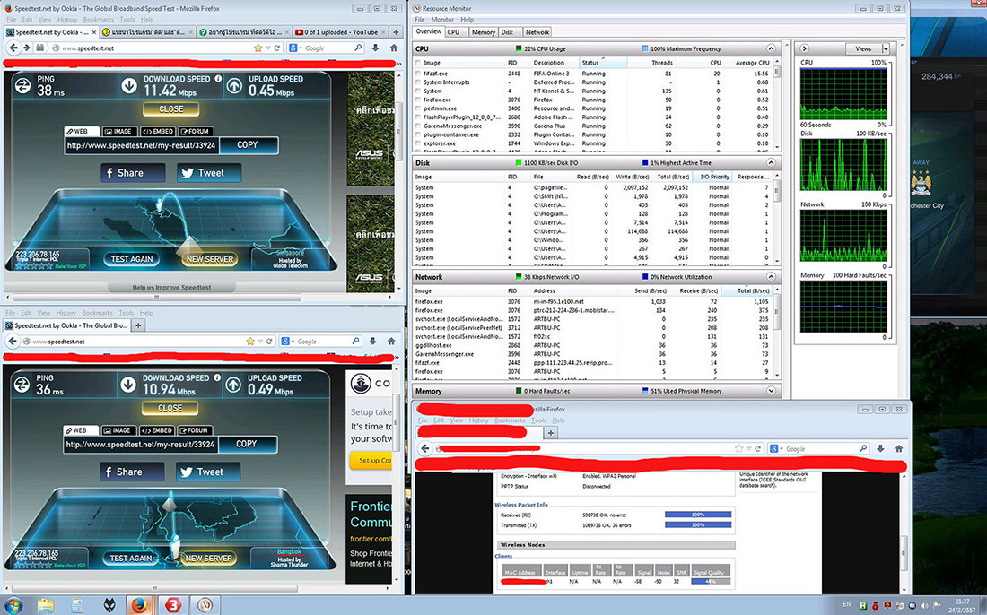Open the Monitor menu in Resource Monitor
Viewport: 987px width, 615px height.
click(442, 20)
